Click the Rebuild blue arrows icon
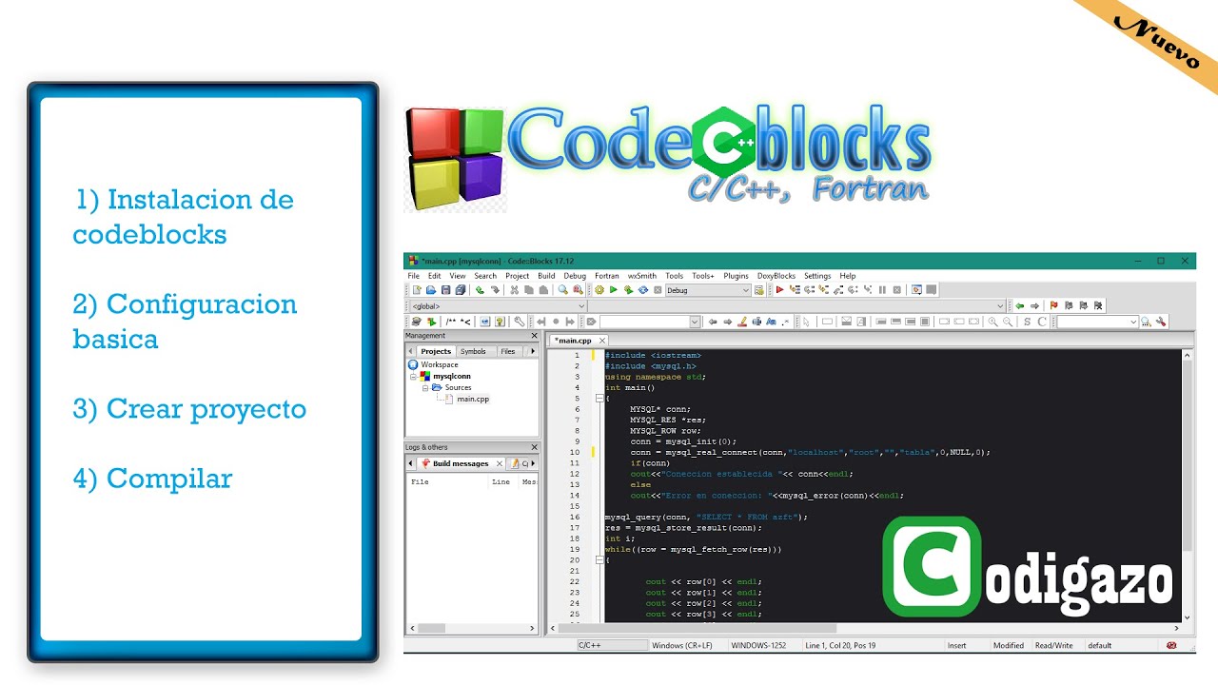The width and height of the screenshot is (1218, 685). [643, 290]
